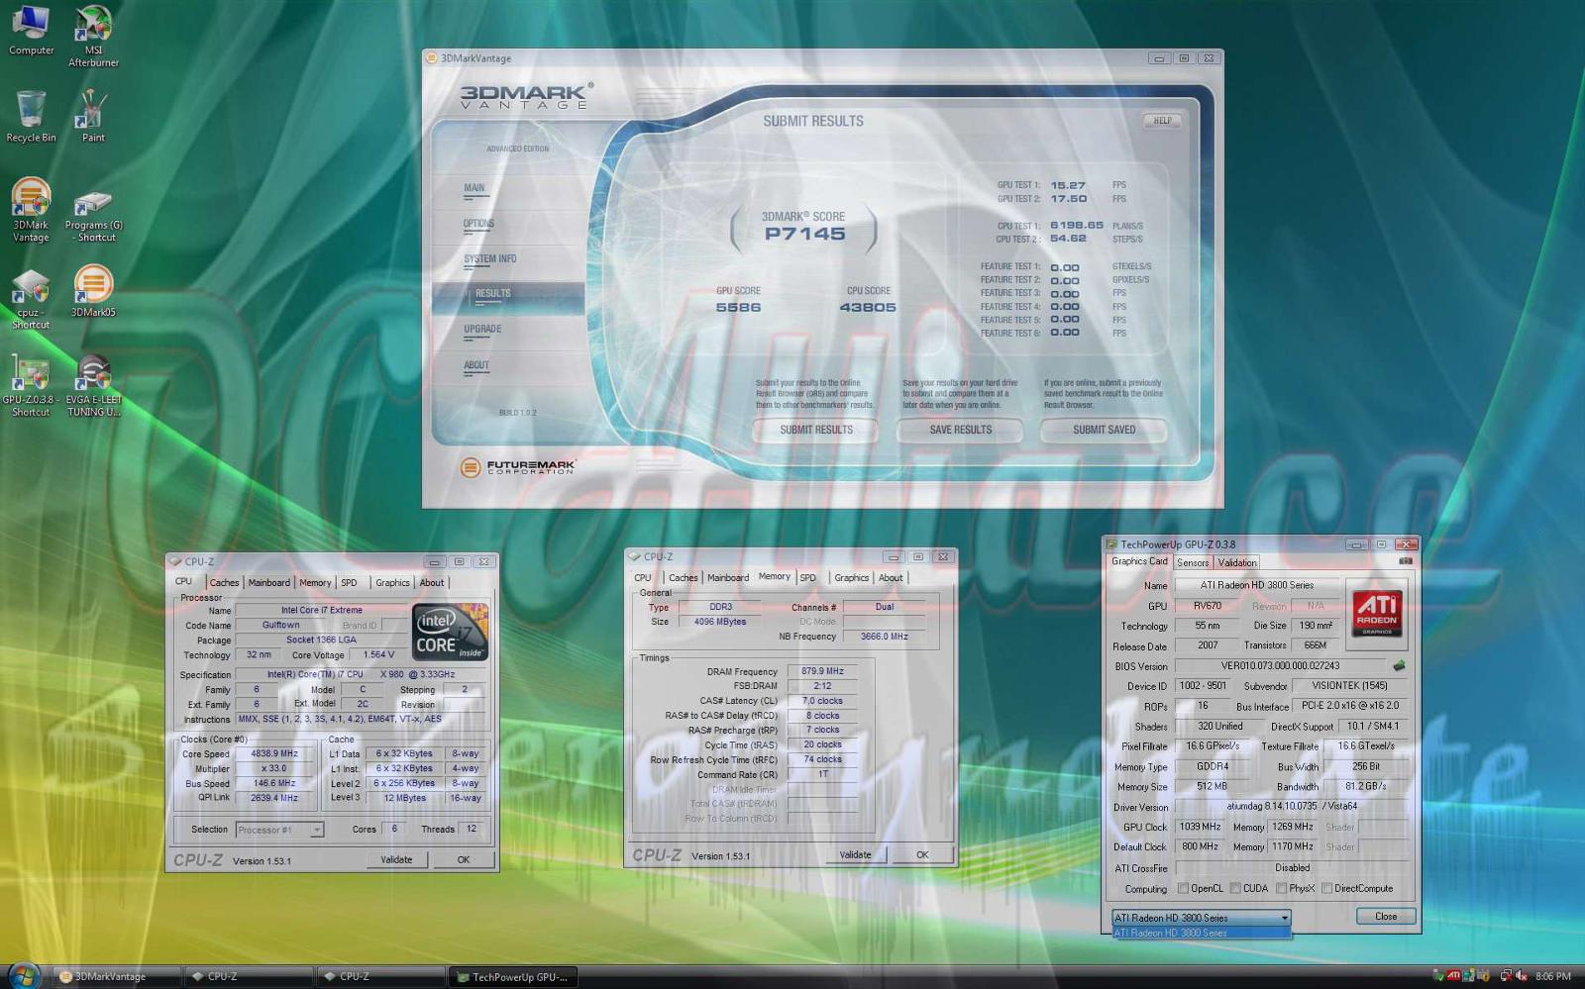1585x989 pixels.
Task: Click the Close button in GPU-Z
Action: [1385, 917]
